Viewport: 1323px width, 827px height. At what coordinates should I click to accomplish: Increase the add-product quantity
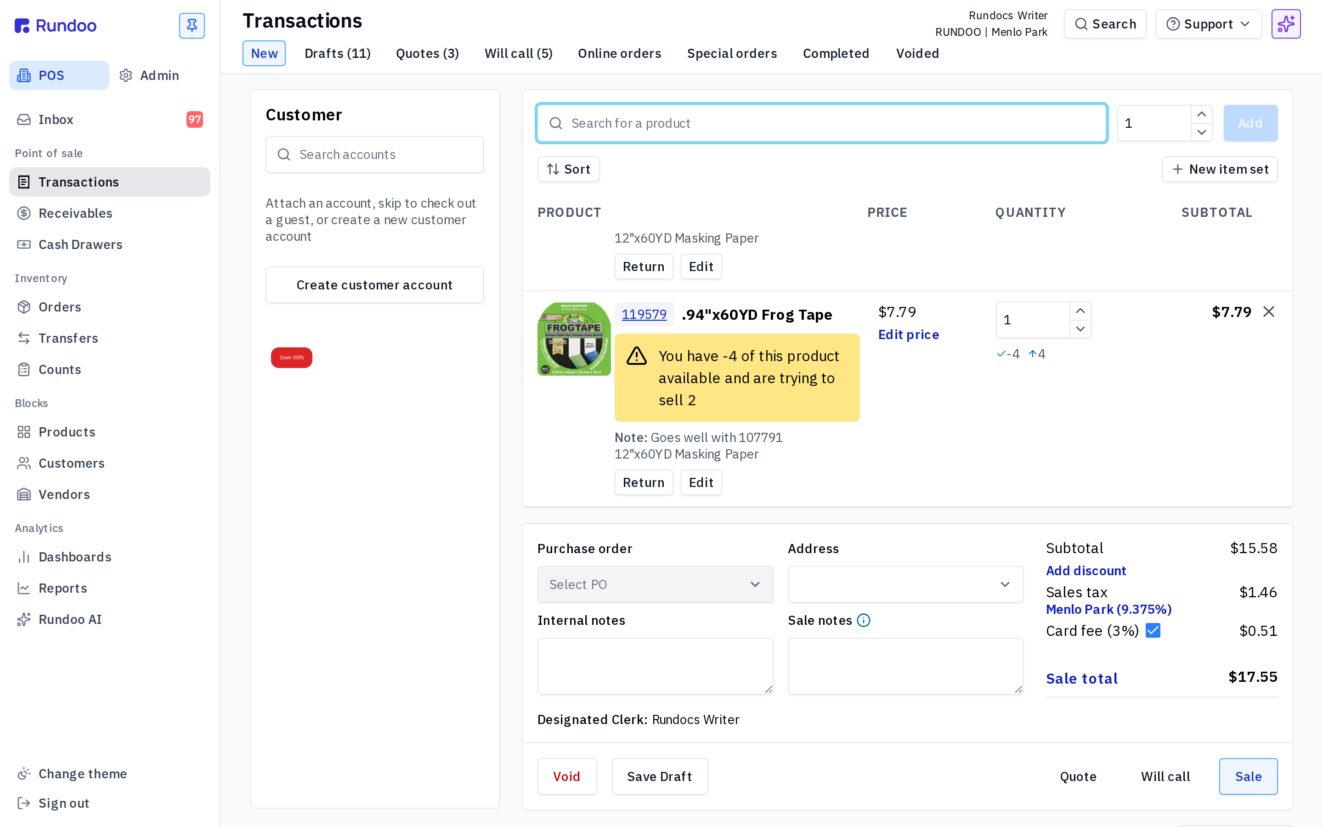tap(1202, 114)
